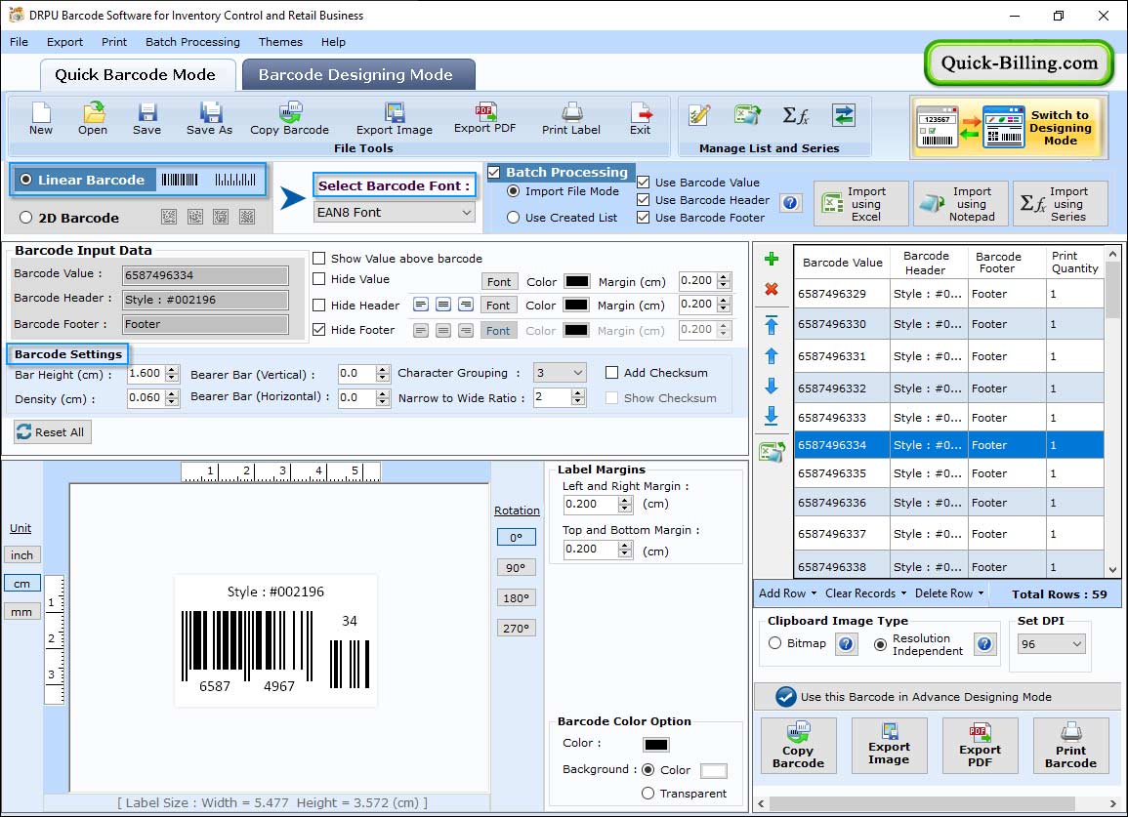1128x817 pixels.
Task: Select Bitmap clipboard image type
Action: coord(774,643)
